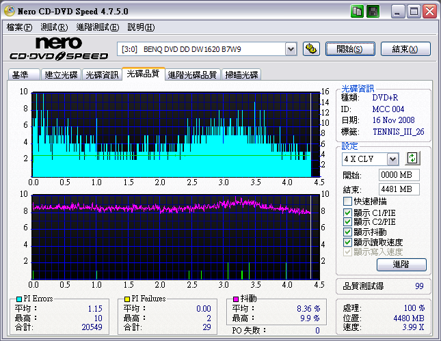Uncheck the 顯示 C2/PIE checkbox

(x=347, y=222)
